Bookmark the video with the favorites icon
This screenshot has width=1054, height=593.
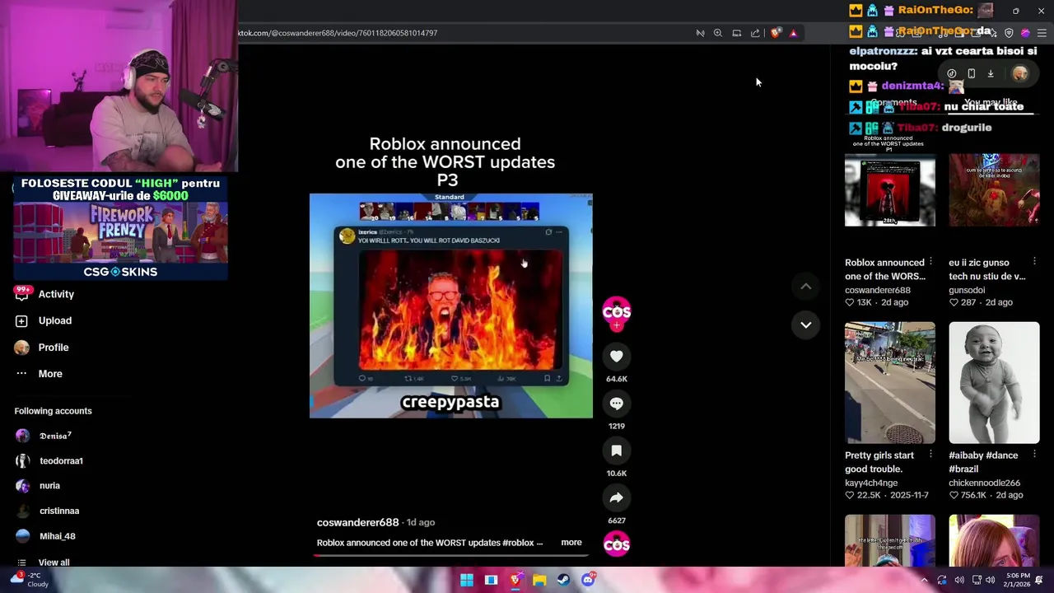[x=616, y=451]
